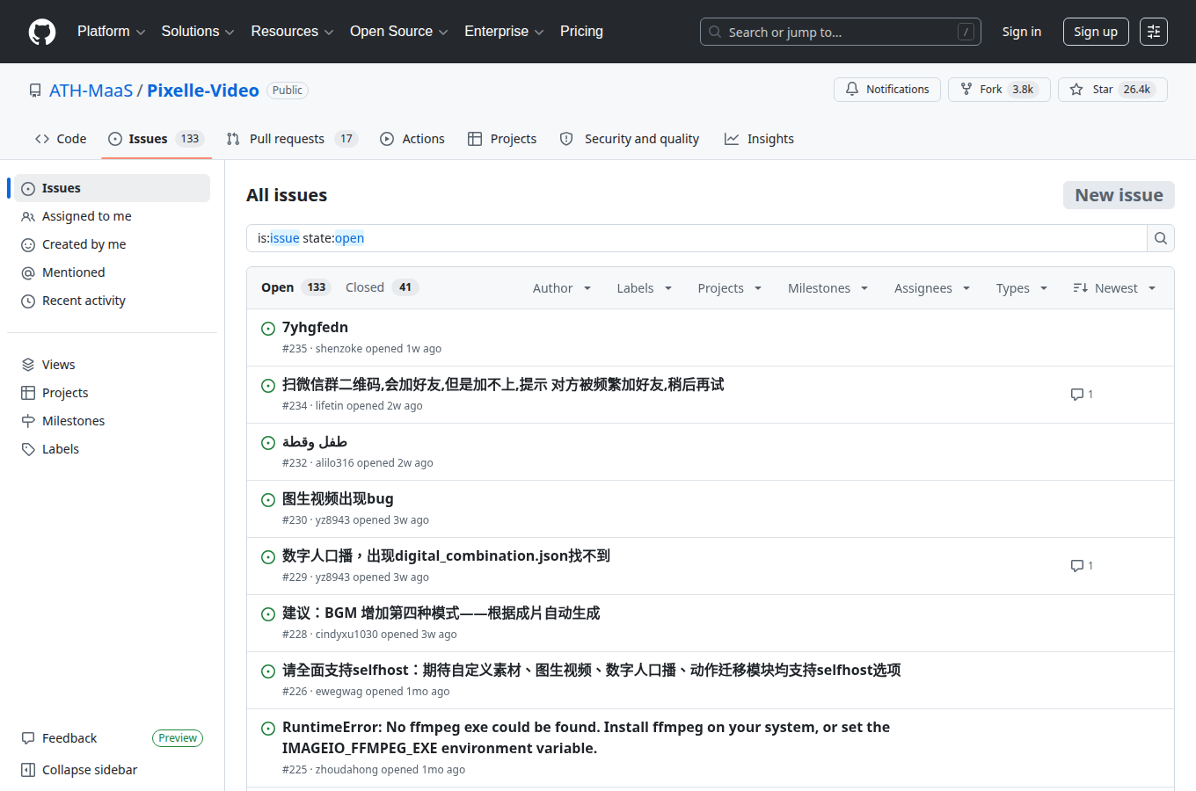Image resolution: width=1196 pixels, height=791 pixels.
Task: Expand the Solutions dropdown menu
Action: pos(198,32)
